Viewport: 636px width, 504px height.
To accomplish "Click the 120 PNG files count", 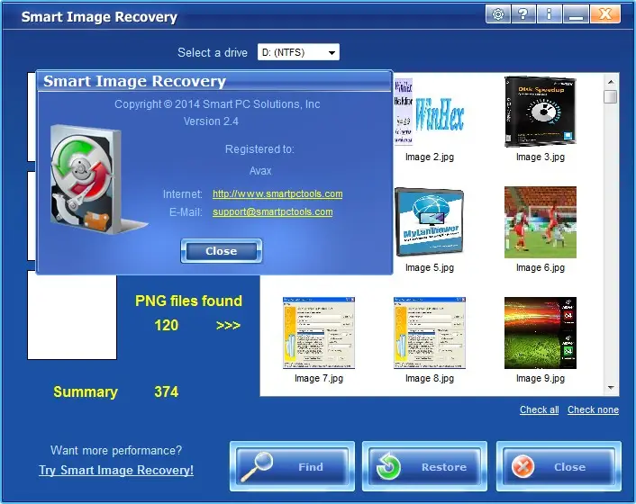I will [x=167, y=325].
